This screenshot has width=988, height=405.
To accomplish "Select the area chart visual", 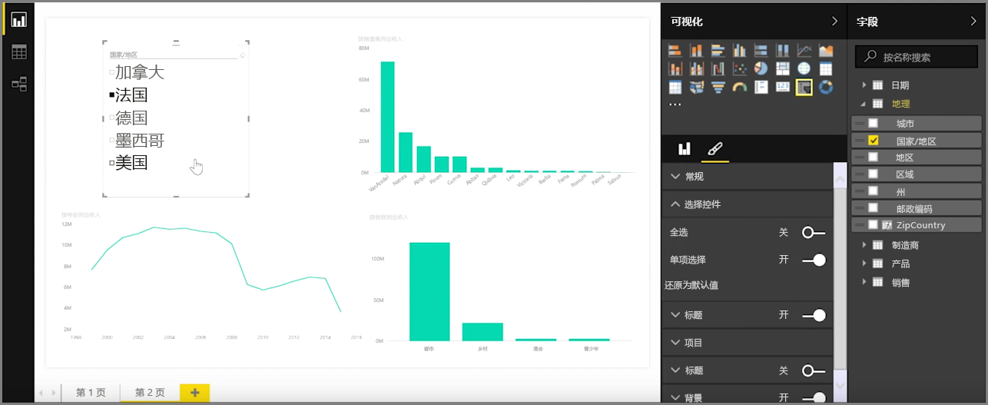I will (826, 51).
